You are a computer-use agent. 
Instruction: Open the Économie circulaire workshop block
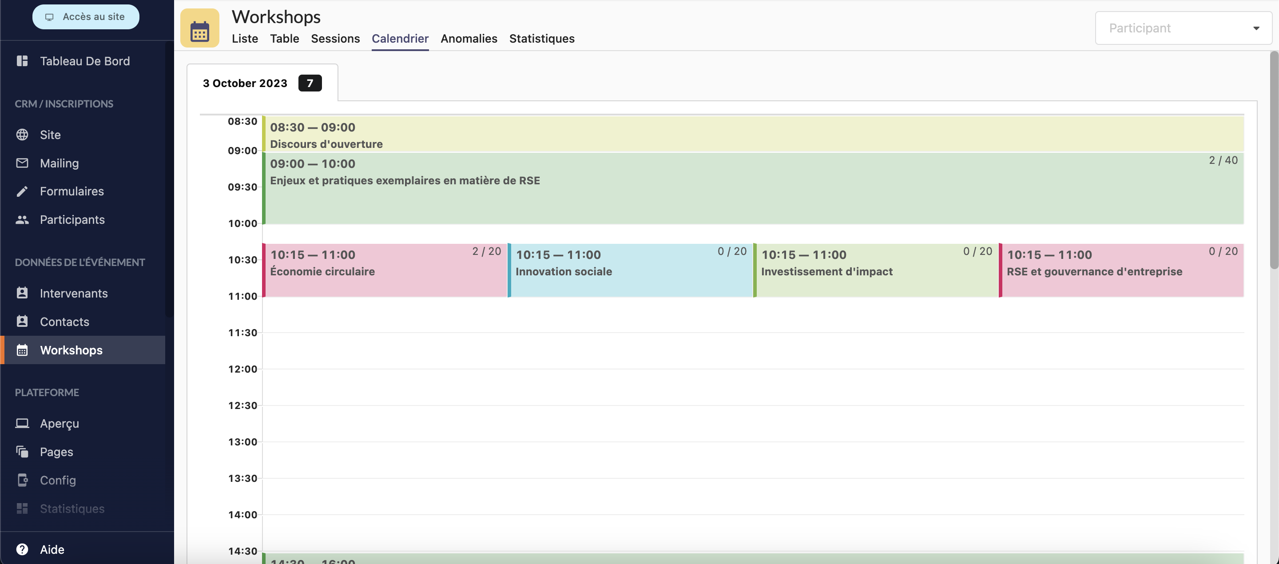[385, 270]
